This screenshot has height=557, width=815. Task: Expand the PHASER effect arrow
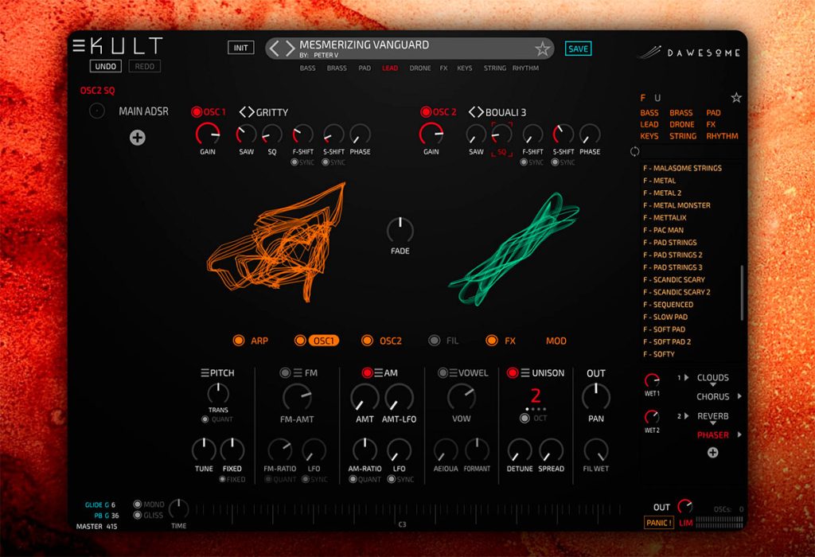739,435
